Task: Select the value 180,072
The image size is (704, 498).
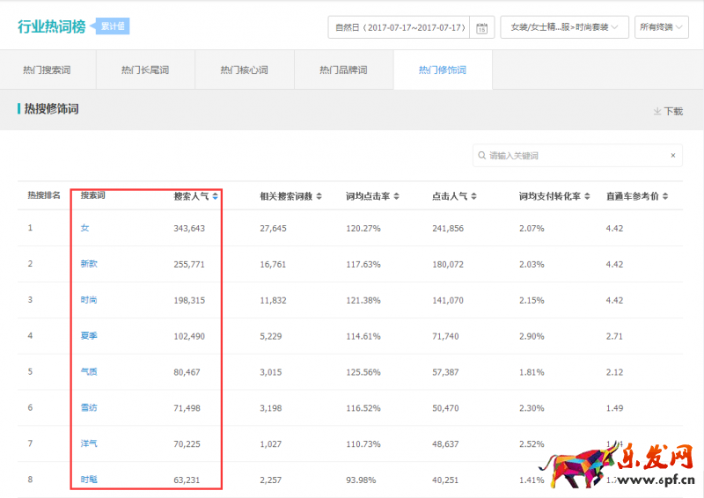Action: point(448,265)
